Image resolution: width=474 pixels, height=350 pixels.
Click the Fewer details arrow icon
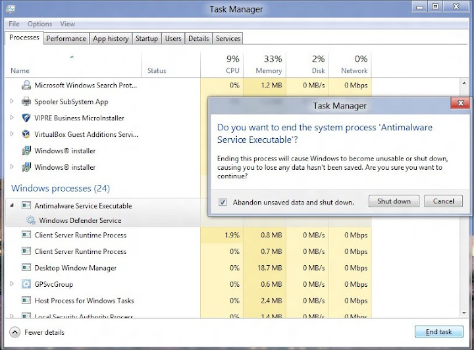pyautogui.click(x=14, y=332)
